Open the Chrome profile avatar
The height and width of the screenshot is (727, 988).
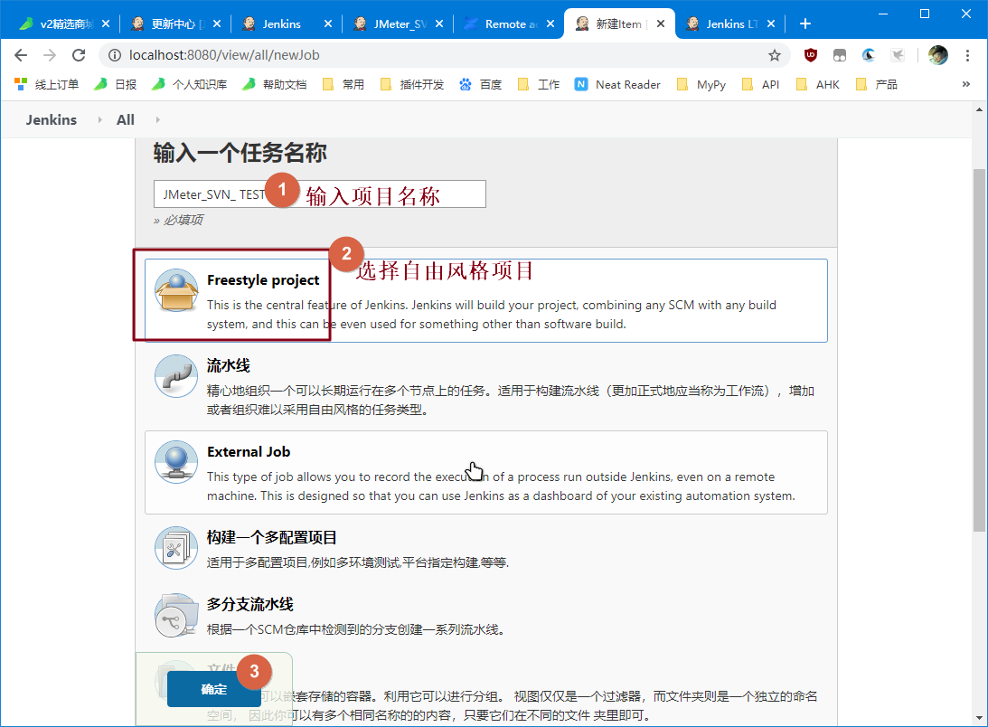[x=937, y=55]
